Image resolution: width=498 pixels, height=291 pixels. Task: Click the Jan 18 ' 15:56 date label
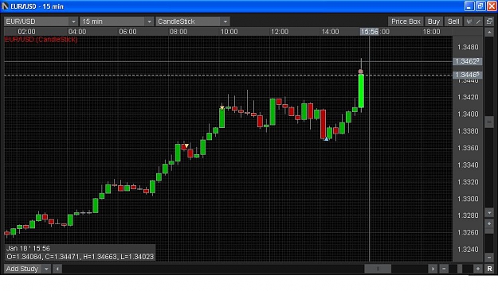[28, 248]
